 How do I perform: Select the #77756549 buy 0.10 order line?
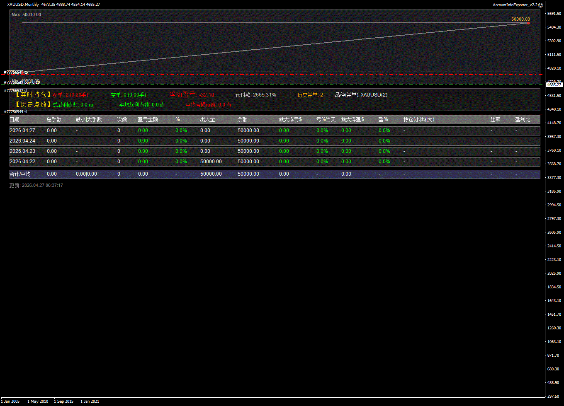click(22, 82)
